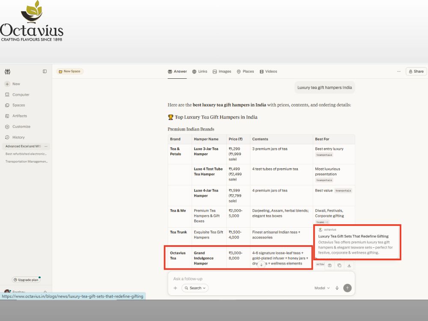Screen dimensions: 428x321
Task: Jump down using the scroll-to-bottom arrow button
Action: pos(262,265)
